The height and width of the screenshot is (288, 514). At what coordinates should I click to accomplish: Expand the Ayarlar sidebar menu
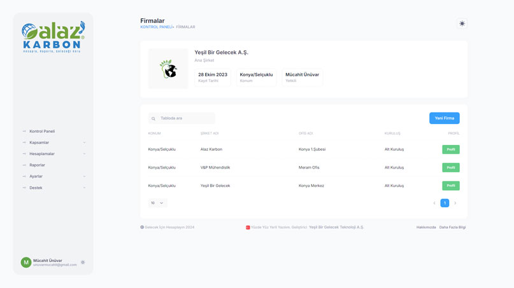54,176
